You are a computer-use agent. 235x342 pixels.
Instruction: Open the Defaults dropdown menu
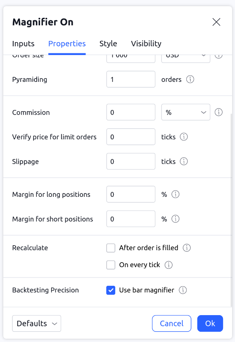(37, 323)
